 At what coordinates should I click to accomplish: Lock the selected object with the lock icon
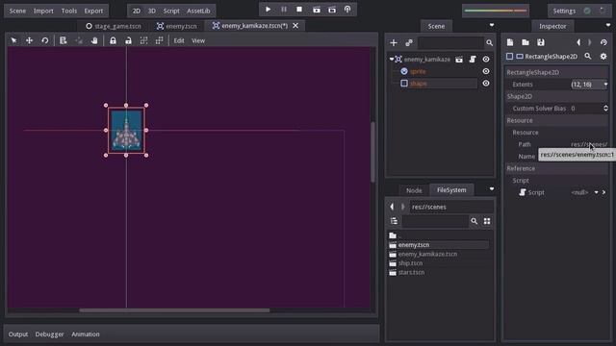coord(113,40)
